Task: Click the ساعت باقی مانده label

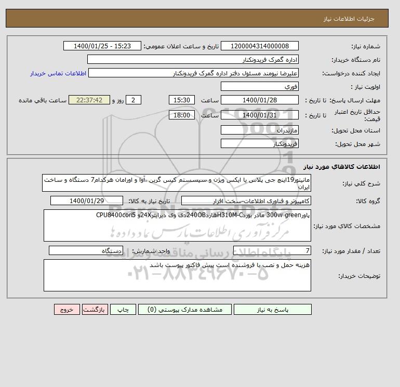Action: 43,100
